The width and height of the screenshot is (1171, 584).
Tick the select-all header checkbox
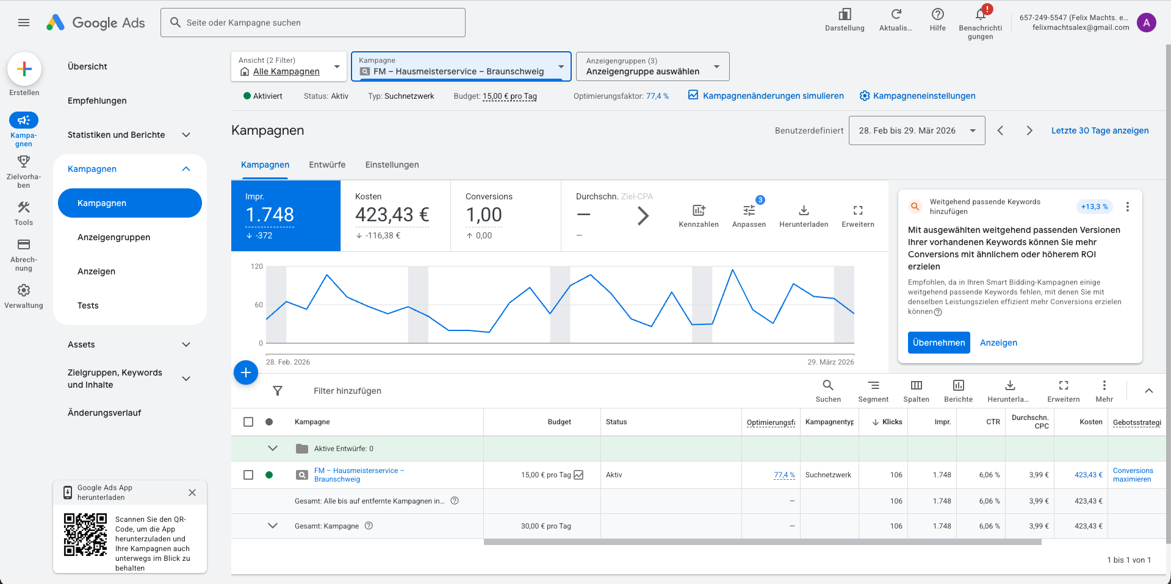[x=248, y=422]
